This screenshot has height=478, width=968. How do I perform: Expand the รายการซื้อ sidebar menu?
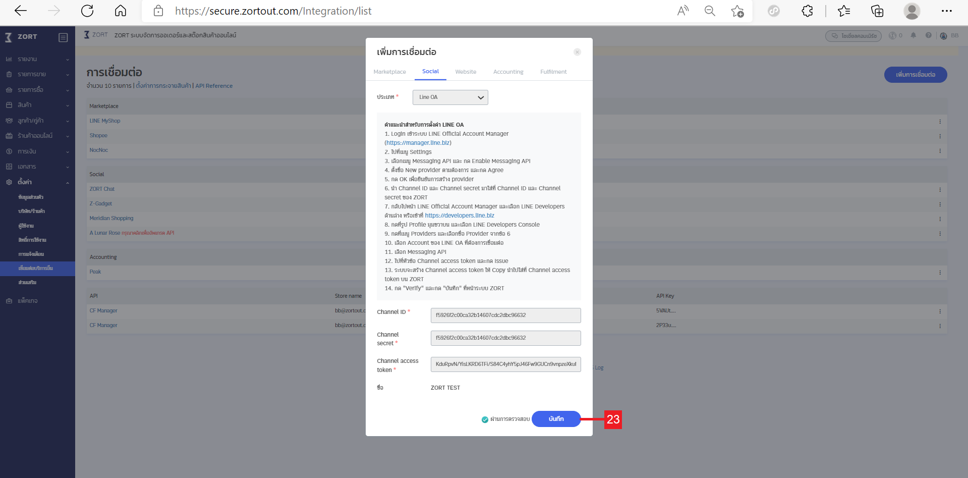(x=37, y=90)
